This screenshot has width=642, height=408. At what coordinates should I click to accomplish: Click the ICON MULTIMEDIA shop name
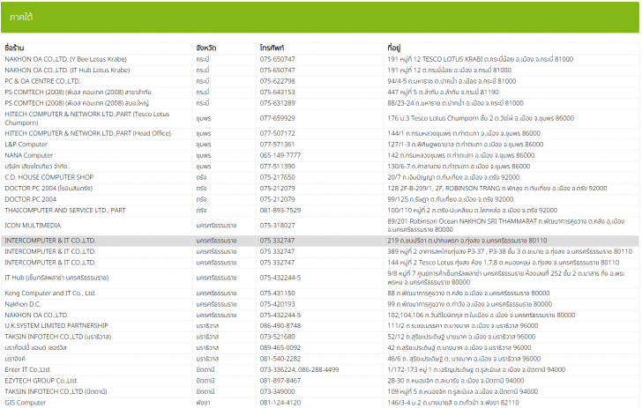pyautogui.click(x=33, y=226)
